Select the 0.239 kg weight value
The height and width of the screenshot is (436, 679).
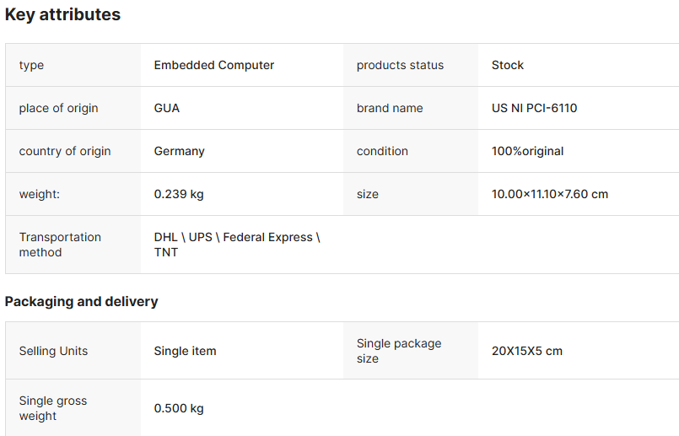[179, 194]
